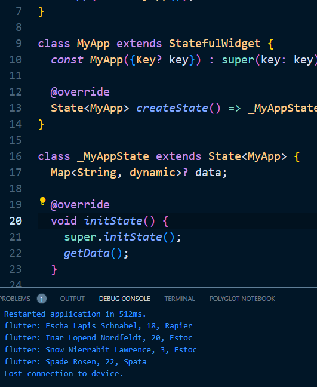Click the lightbulb quick-fix icon

pos(42,201)
